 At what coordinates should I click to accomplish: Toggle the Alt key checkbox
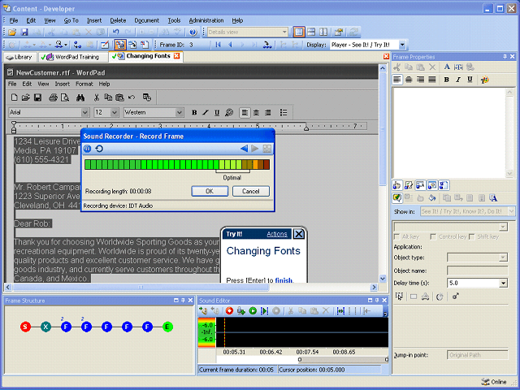tap(396, 236)
